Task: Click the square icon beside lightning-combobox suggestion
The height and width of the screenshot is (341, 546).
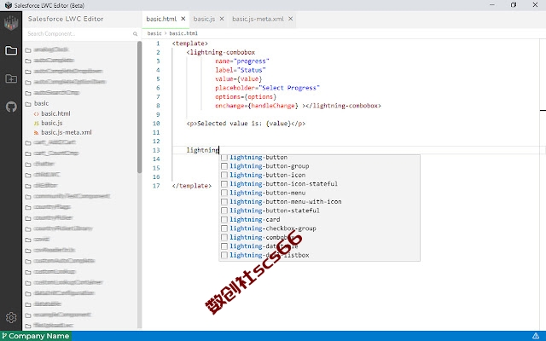Action: coord(224,237)
